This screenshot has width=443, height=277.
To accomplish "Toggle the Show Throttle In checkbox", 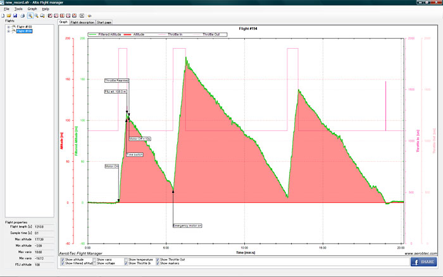I will click(x=126, y=263).
